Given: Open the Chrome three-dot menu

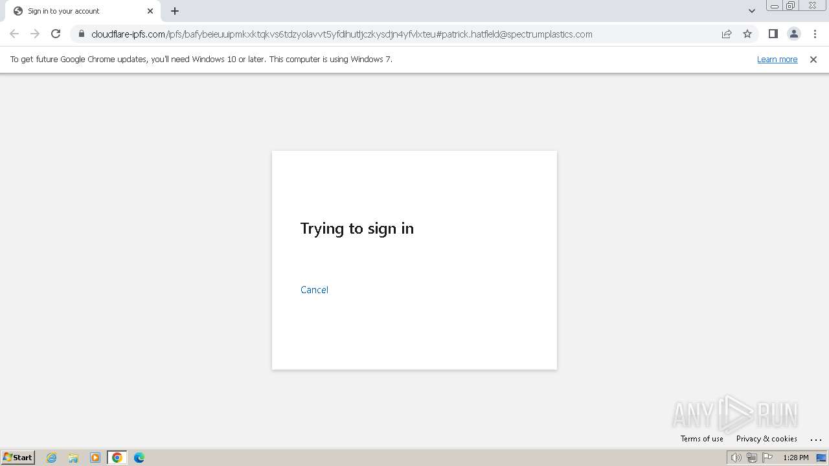Looking at the screenshot, I should (x=815, y=34).
